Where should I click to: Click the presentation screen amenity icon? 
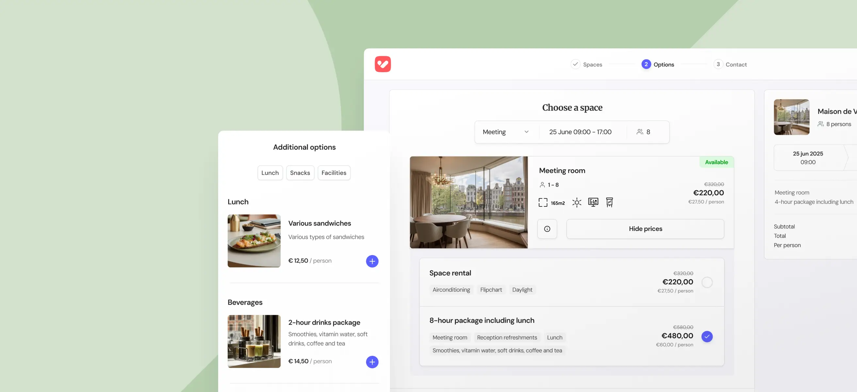[593, 202]
